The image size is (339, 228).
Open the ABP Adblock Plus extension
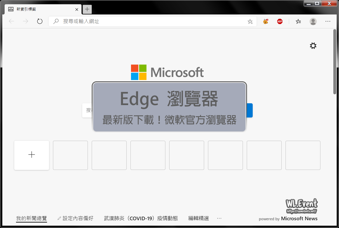[x=280, y=21]
